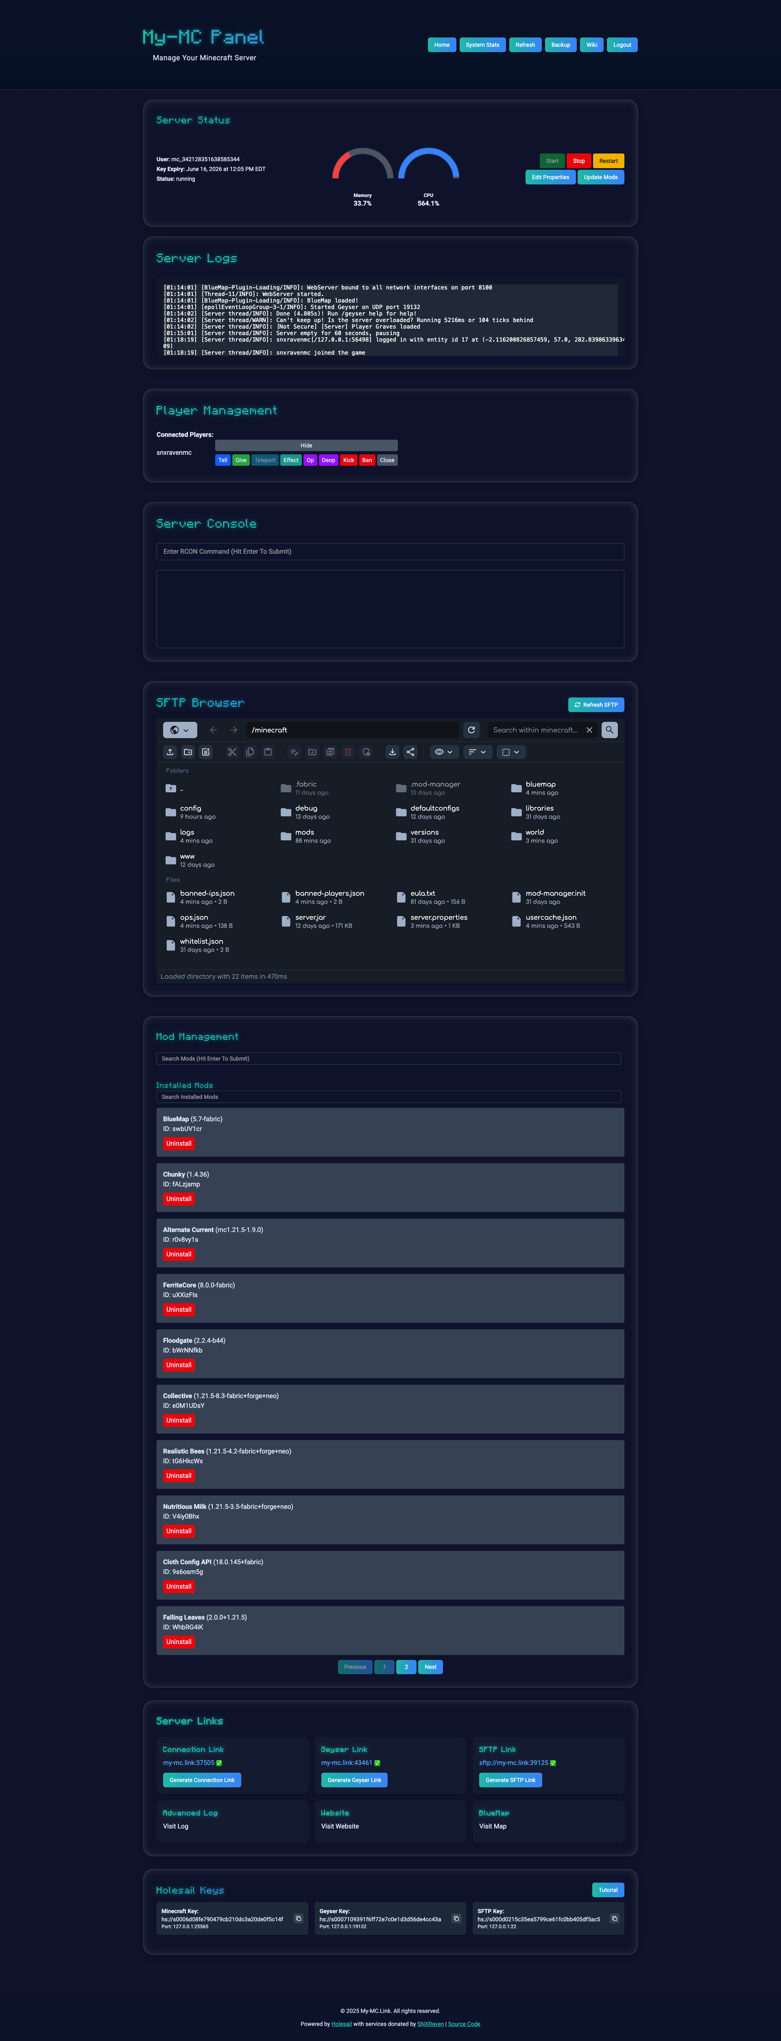Open the Holesail Keys Tutorial
The image size is (781, 2041).
(608, 1890)
